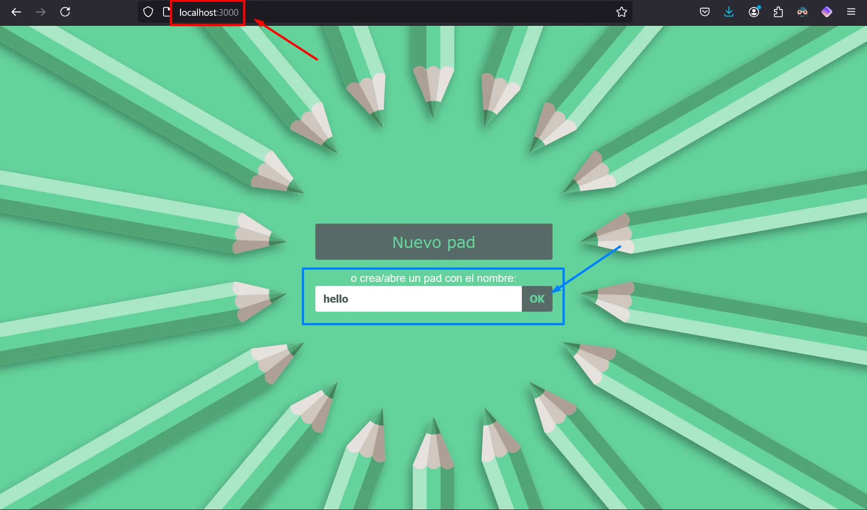The width and height of the screenshot is (867, 510).
Task: Click the 'o crea/abre un pad' label
Action: pyautogui.click(x=433, y=278)
